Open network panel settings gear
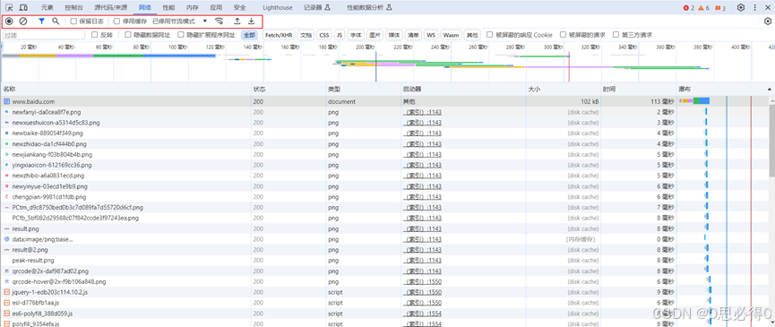775x327 pixels. pos(768,22)
